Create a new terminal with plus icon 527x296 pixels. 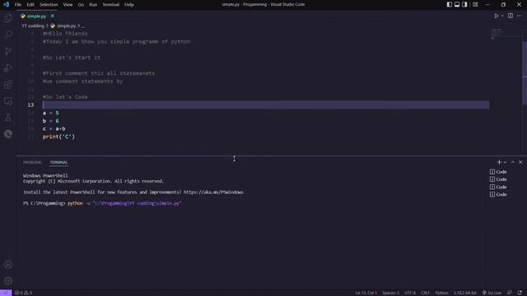[499, 162]
